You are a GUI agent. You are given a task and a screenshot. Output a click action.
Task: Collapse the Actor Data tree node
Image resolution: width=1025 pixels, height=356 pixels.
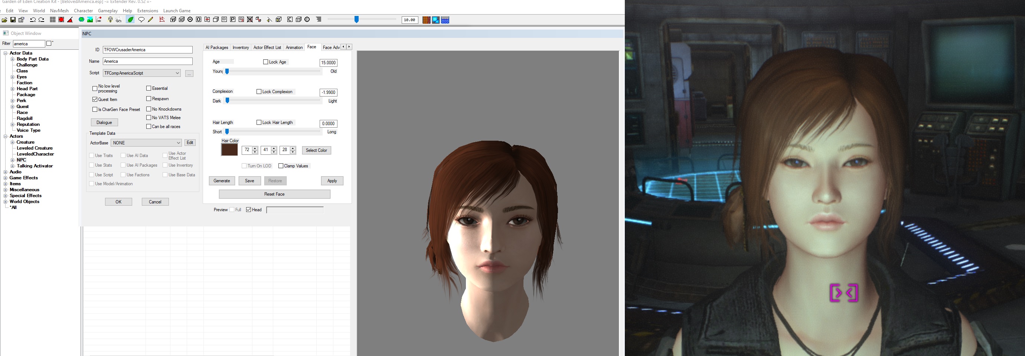click(6, 53)
